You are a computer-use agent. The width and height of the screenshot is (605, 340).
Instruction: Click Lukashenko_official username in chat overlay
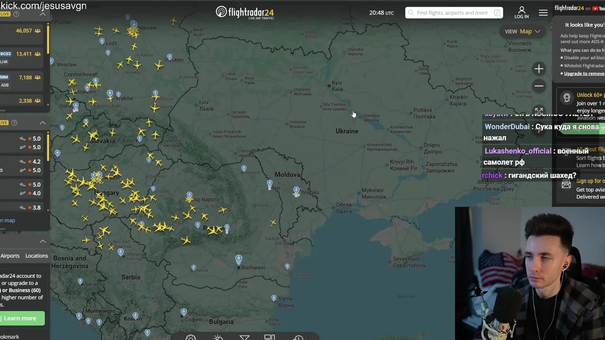coord(518,151)
